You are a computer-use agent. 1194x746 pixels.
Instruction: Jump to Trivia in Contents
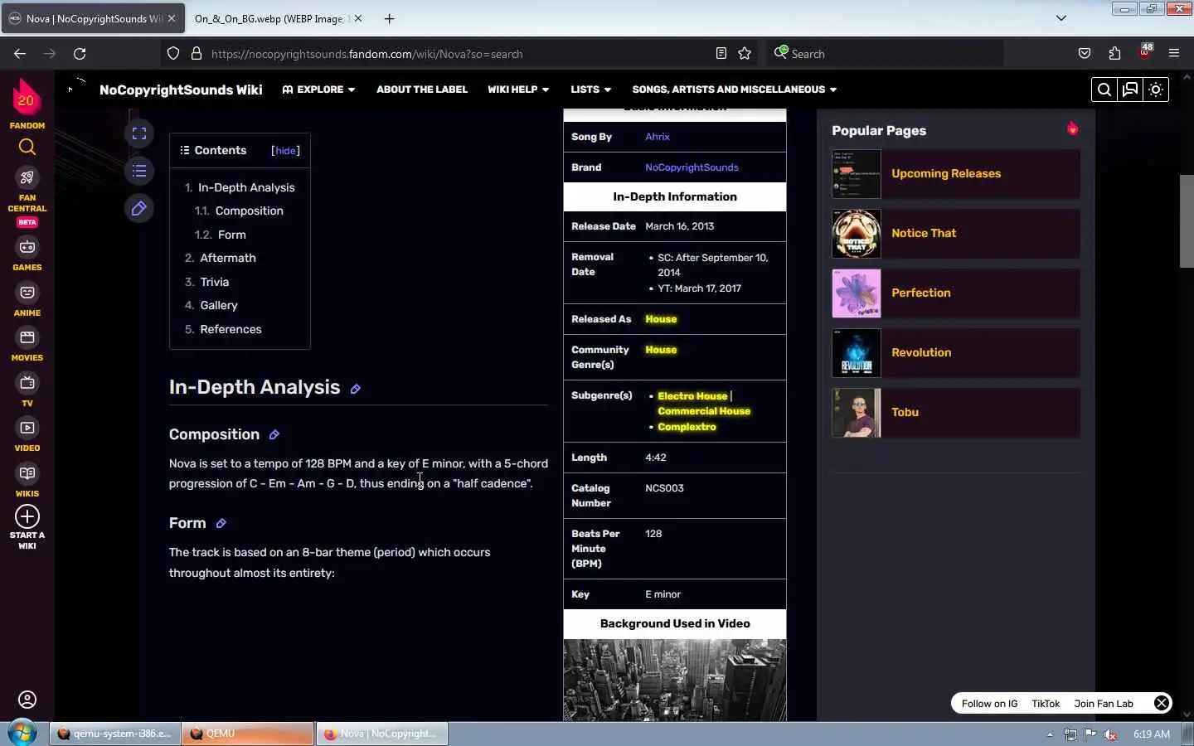coord(214,283)
